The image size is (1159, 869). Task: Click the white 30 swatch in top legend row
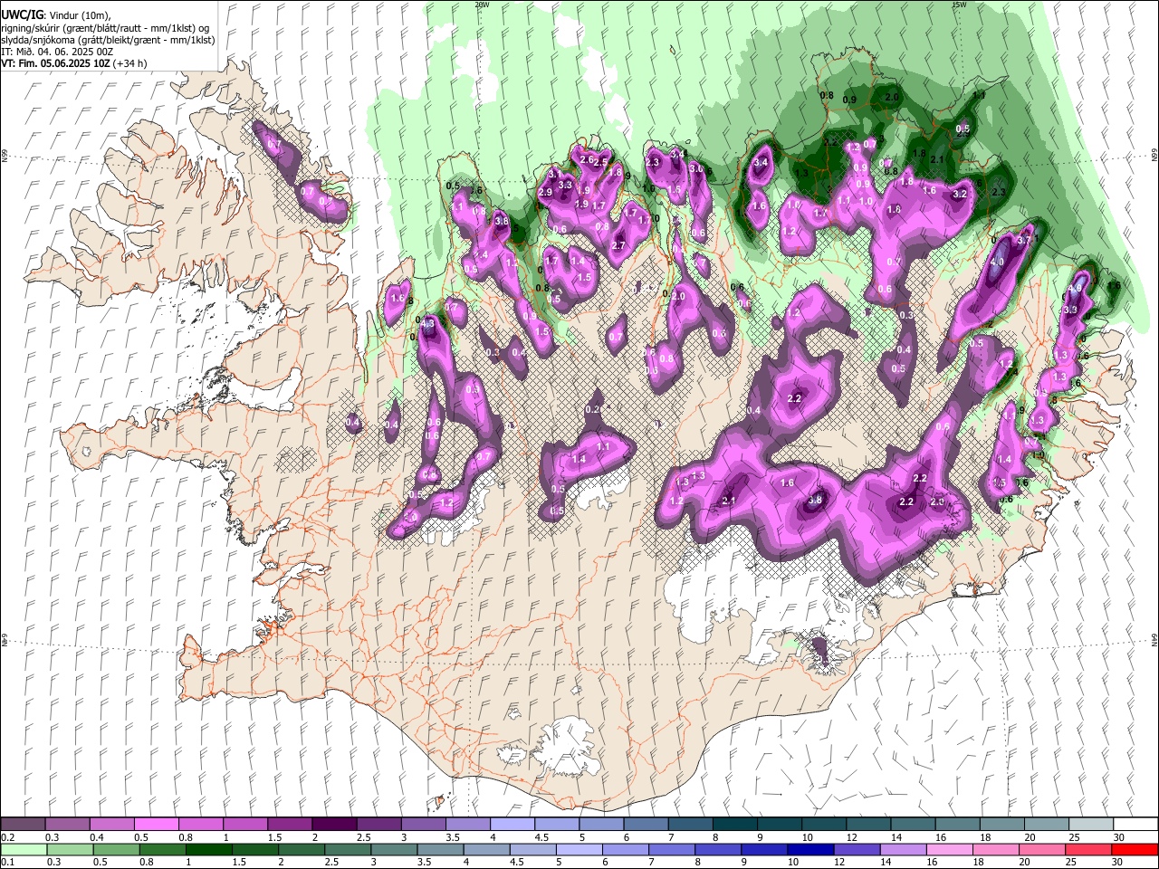coord(1134,825)
